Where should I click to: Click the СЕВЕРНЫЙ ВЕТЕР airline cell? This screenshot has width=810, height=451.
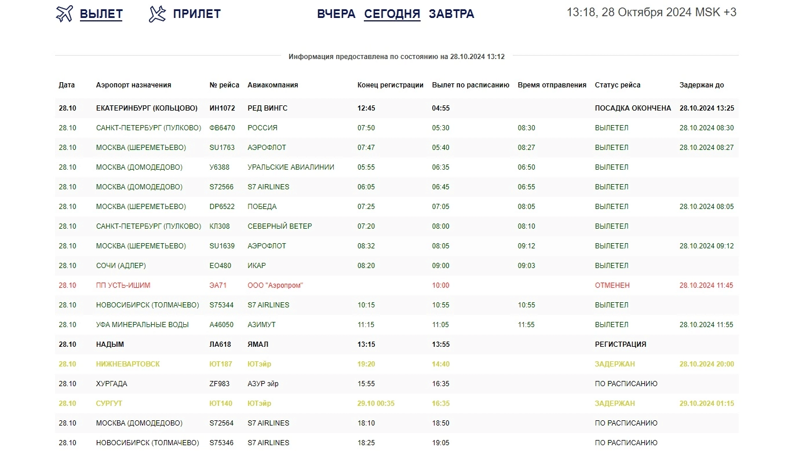pyautogui.click(x=280, y=226)
